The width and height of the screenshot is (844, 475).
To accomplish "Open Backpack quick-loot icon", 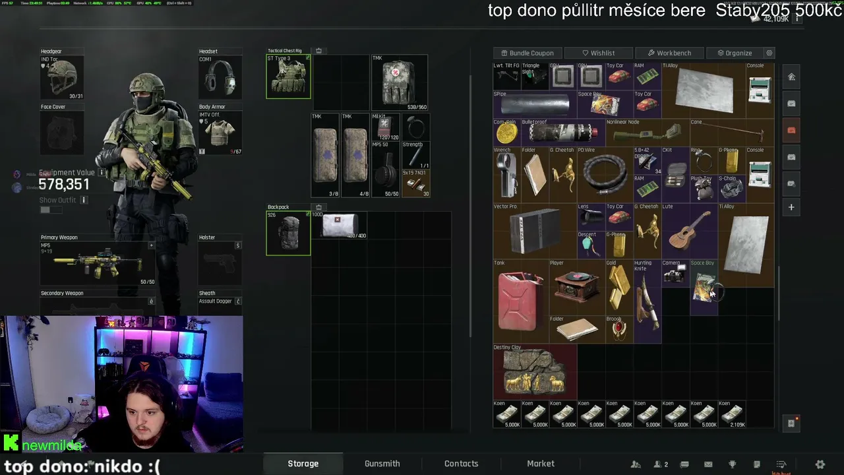I will pyautogui.click(x=318, y=207).
